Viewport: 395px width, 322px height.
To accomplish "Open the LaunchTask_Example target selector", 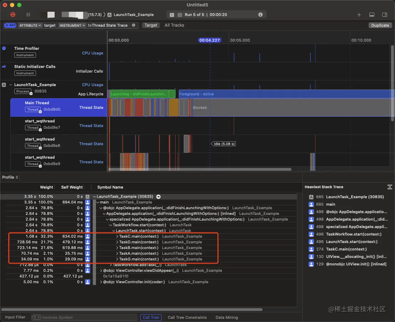I will (131, 15).
